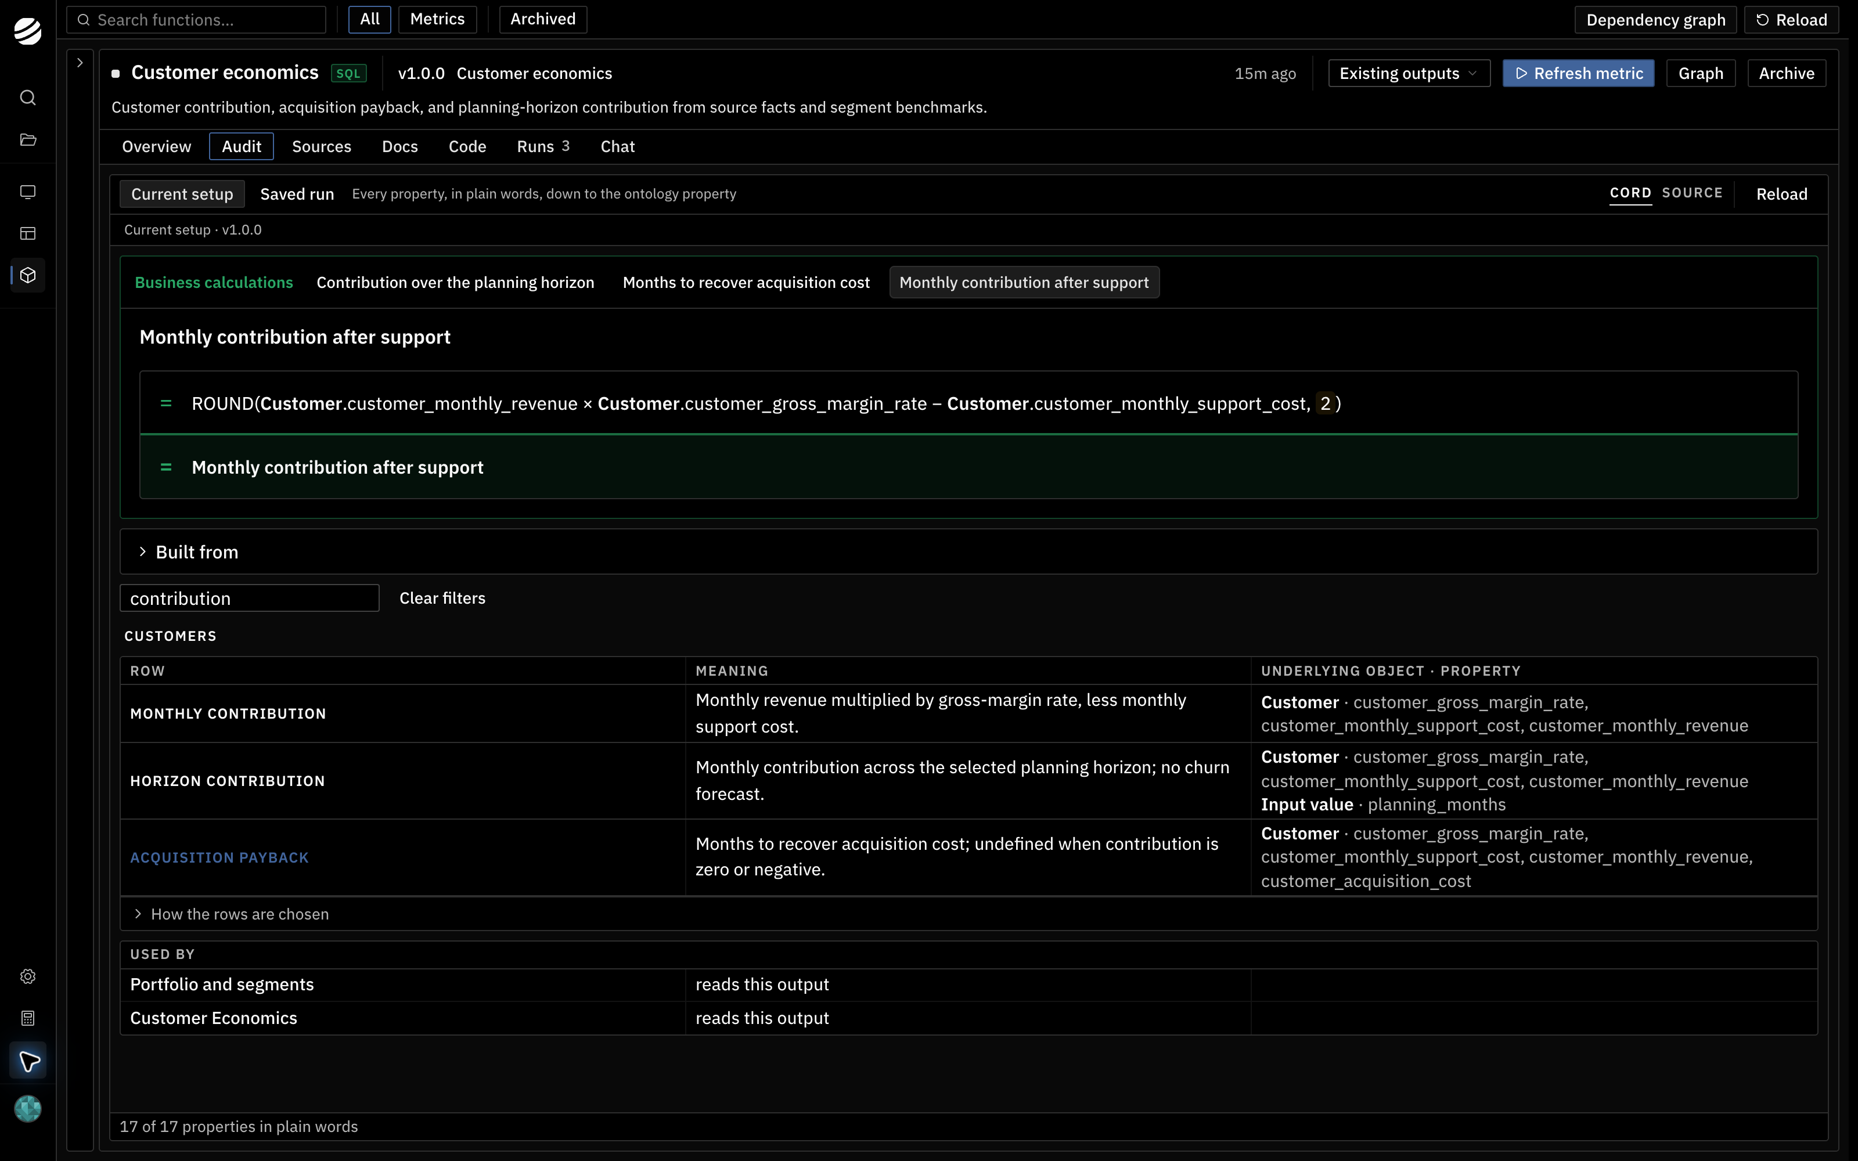Switch to the Audit tab

point(241,147)
